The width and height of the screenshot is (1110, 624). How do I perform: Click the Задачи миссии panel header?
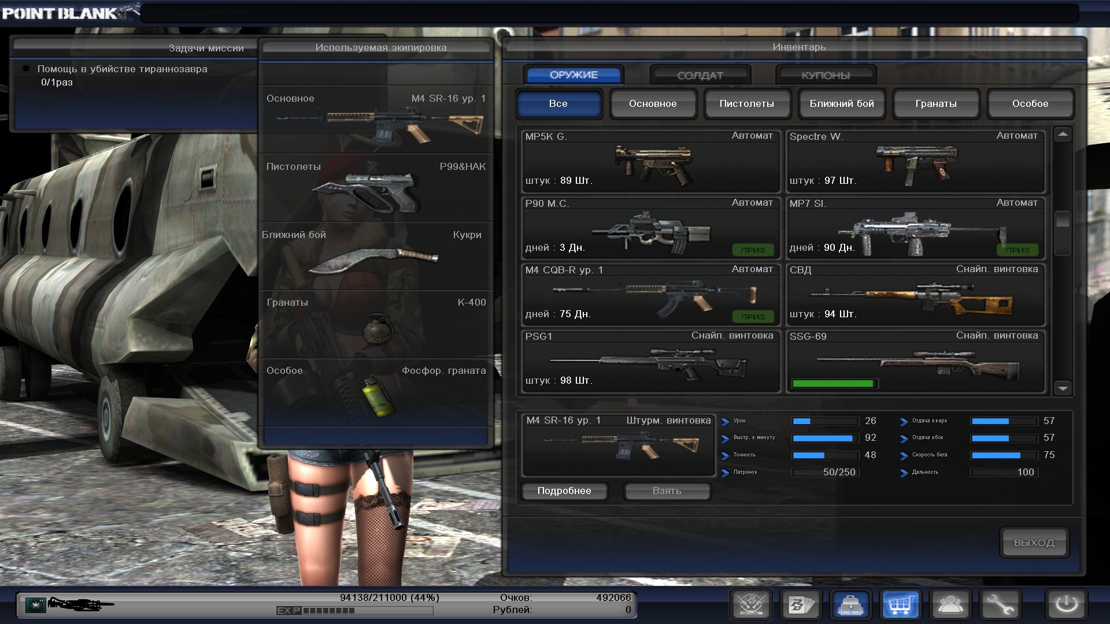[134, 48]
